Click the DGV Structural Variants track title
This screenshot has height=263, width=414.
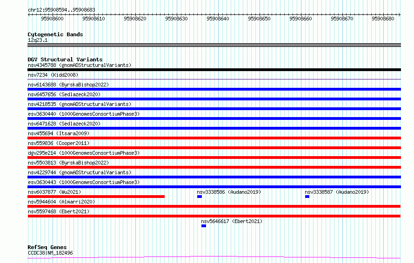pyautogui.click(x=65, y=59)
